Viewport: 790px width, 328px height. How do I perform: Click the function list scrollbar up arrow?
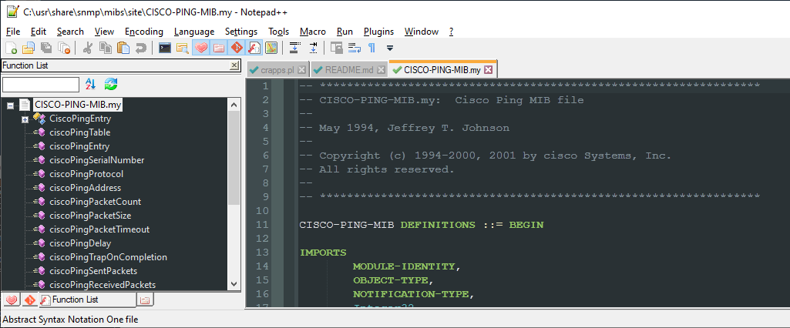point(234,105)
